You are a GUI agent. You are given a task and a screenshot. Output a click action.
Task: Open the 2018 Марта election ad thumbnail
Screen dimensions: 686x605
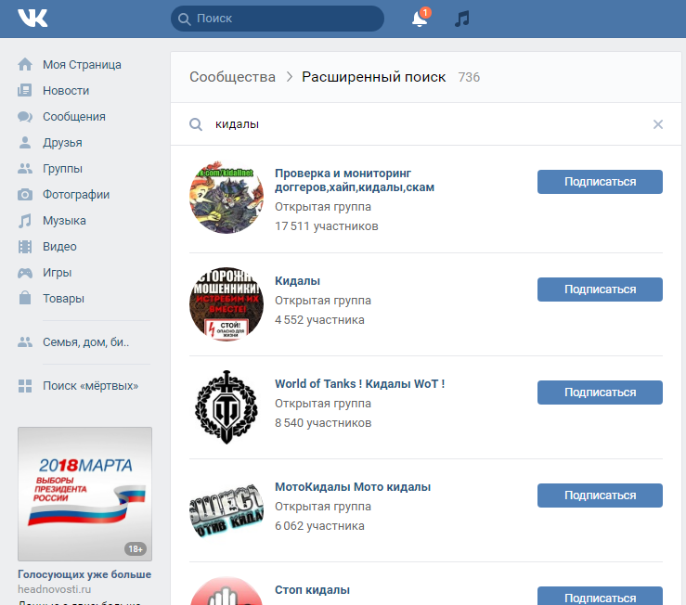(x=84, y=494)
